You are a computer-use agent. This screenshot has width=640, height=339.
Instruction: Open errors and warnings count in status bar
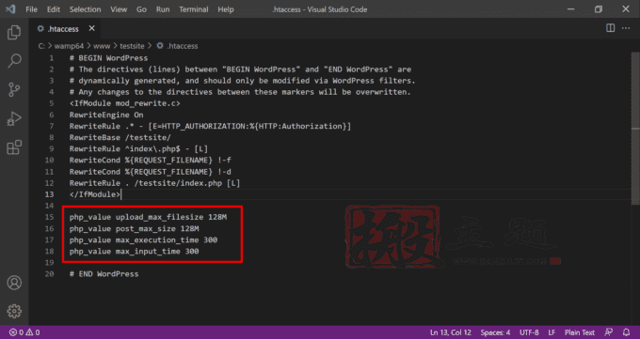click(24, 332)
